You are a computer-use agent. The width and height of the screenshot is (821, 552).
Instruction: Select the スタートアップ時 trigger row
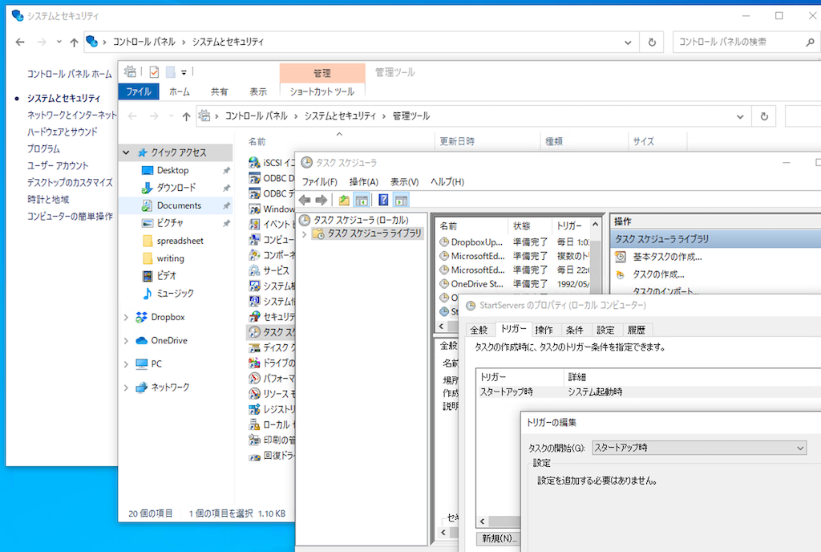[x=649, y=392]
